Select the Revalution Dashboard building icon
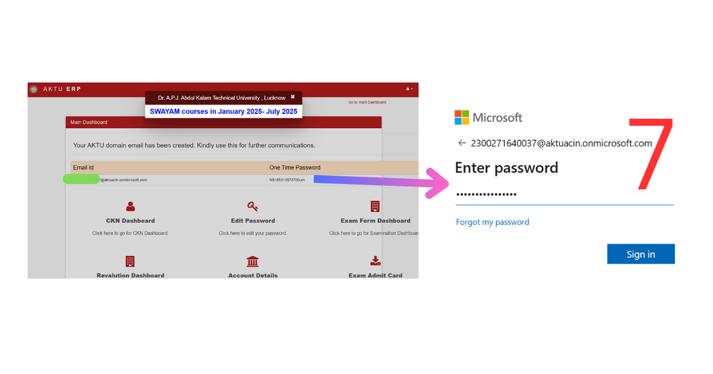 click(130, 261)
